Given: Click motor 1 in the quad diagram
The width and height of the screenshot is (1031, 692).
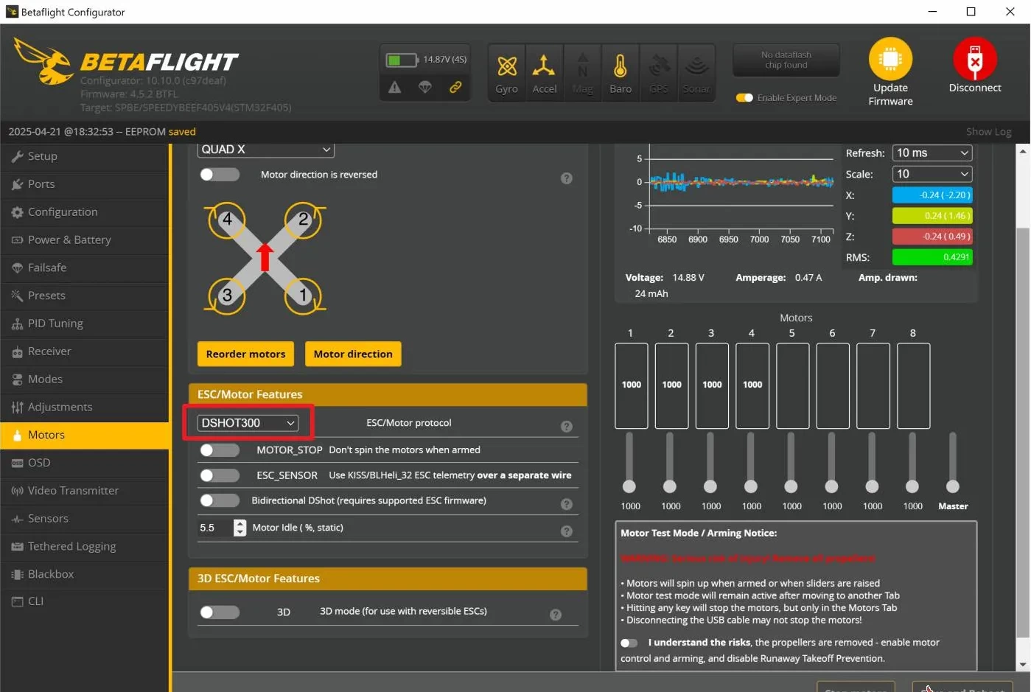Looking at the screenshot, I should pos(303,296).
